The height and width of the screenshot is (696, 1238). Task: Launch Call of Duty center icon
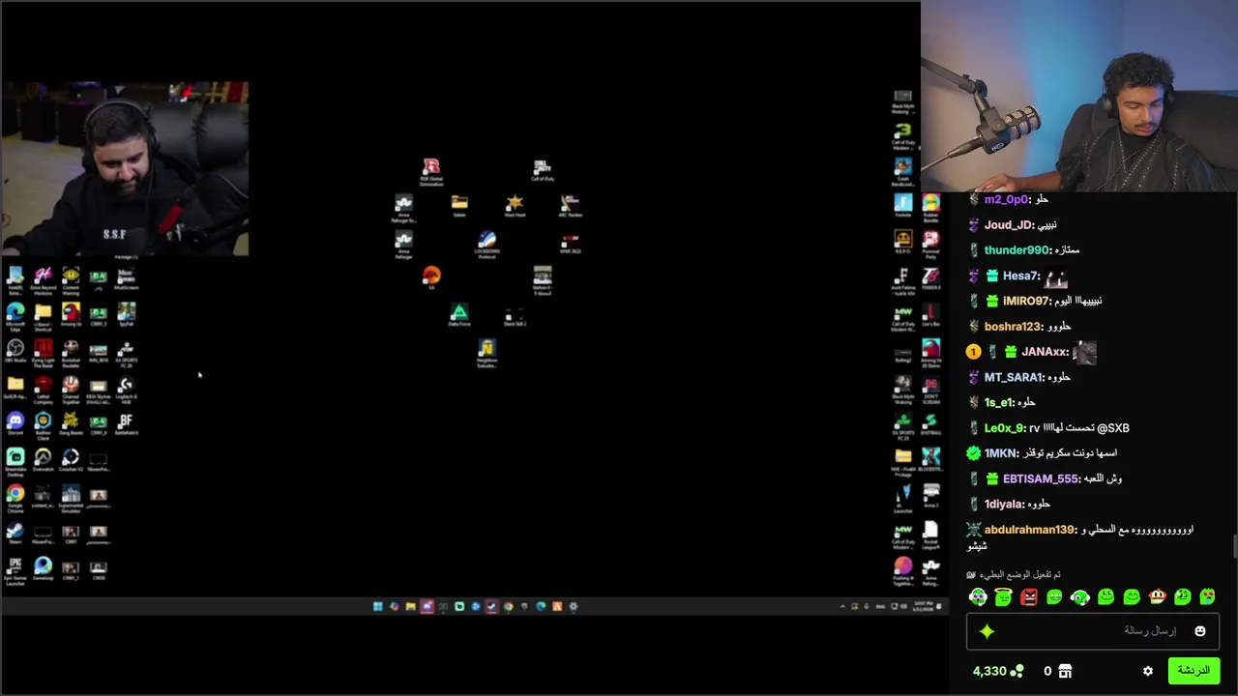tap(543, 171)
